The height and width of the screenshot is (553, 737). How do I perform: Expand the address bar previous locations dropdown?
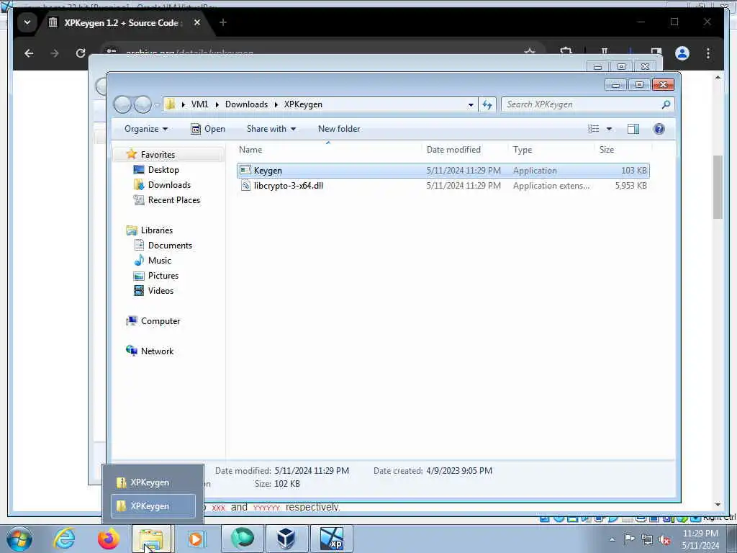[471, 105]
